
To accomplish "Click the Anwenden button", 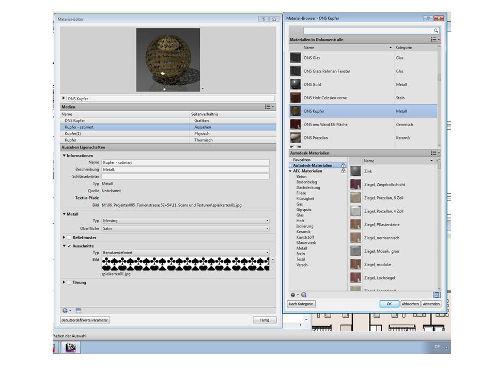I will coord(431,304).
